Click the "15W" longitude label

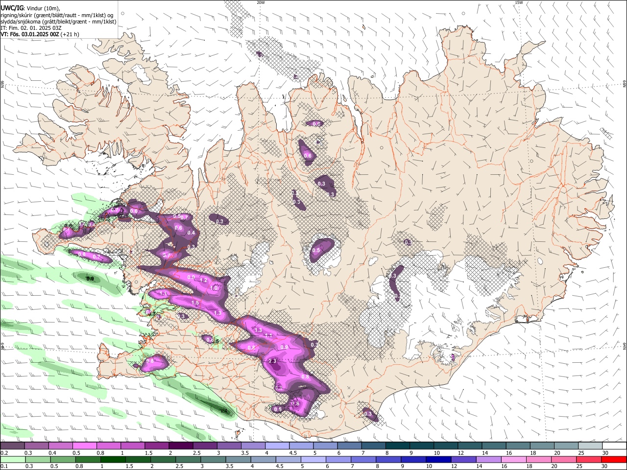tap(518, 2)
